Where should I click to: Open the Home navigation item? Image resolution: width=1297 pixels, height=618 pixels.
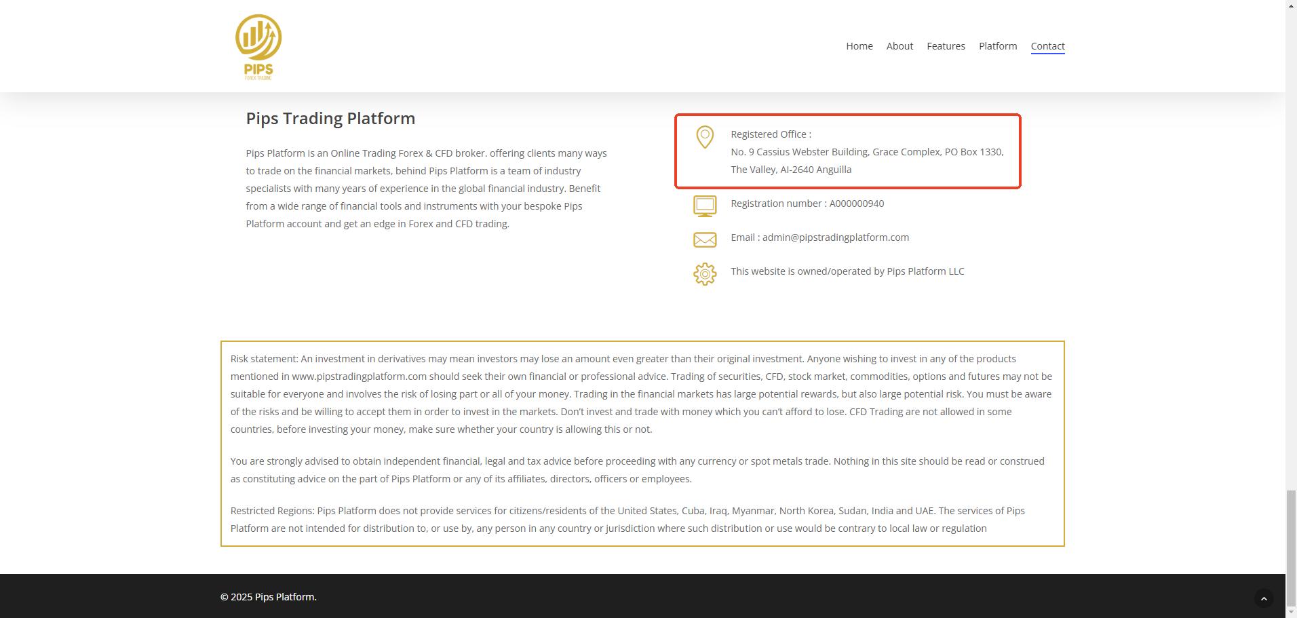pyautogui.click(x=859, y=46)
